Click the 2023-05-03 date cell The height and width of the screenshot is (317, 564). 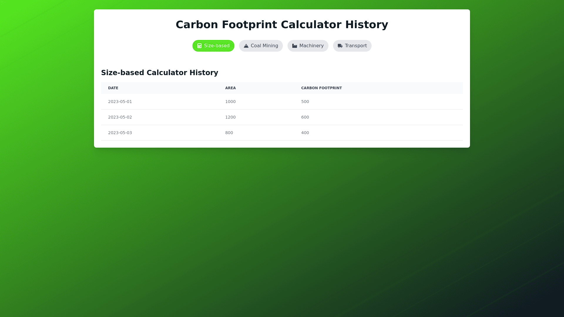[120, 133]
